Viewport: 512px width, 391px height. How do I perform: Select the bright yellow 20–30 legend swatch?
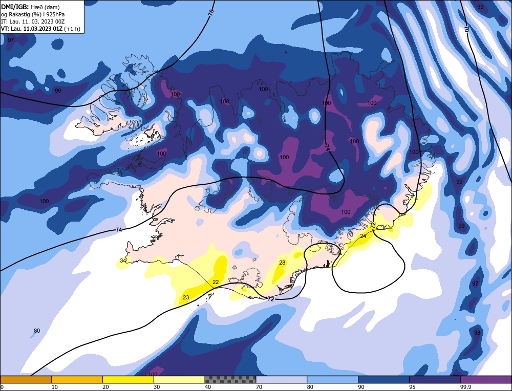click(x=128, y=379)
